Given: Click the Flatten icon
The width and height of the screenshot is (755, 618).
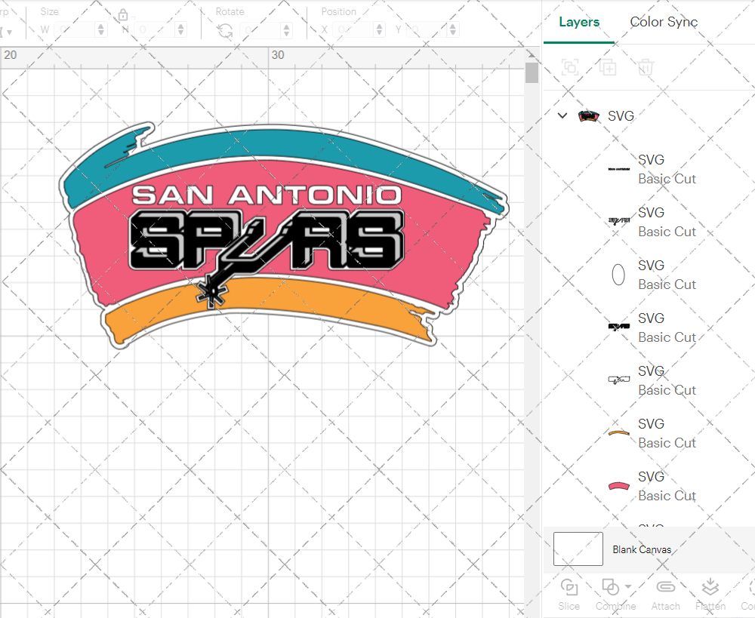Looking at the screenshot, I should (709, 588).
